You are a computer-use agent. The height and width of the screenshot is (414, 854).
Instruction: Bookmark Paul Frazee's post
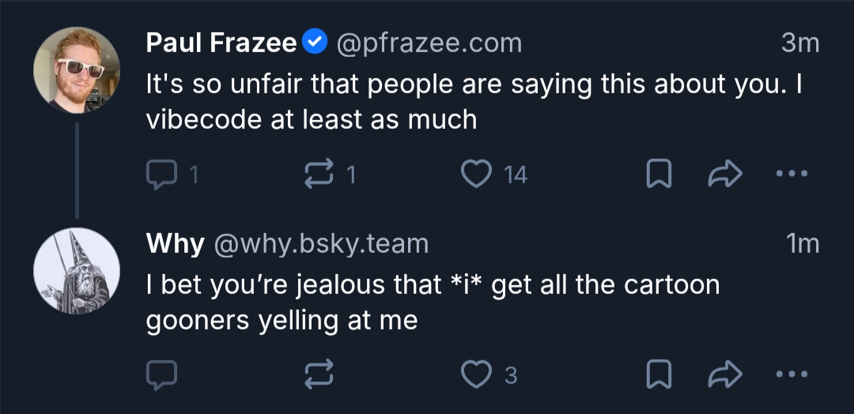(x=659, y=175)
